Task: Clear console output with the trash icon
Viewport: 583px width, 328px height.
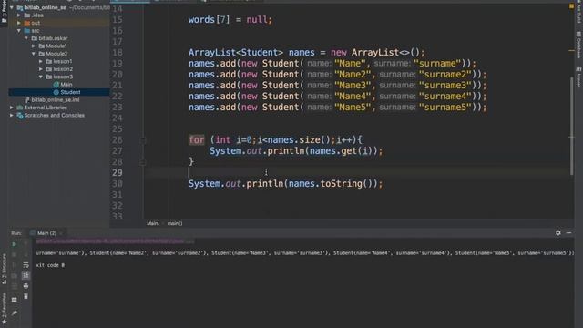Action: [26, 296]
